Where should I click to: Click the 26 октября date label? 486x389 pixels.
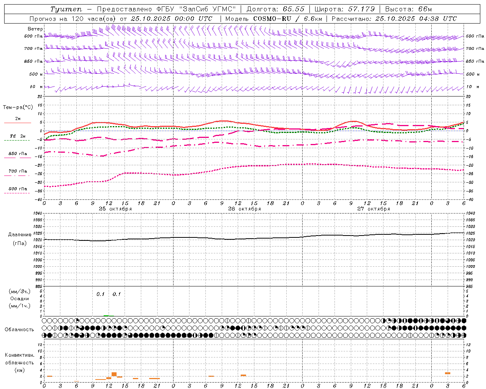coord(245,209)
